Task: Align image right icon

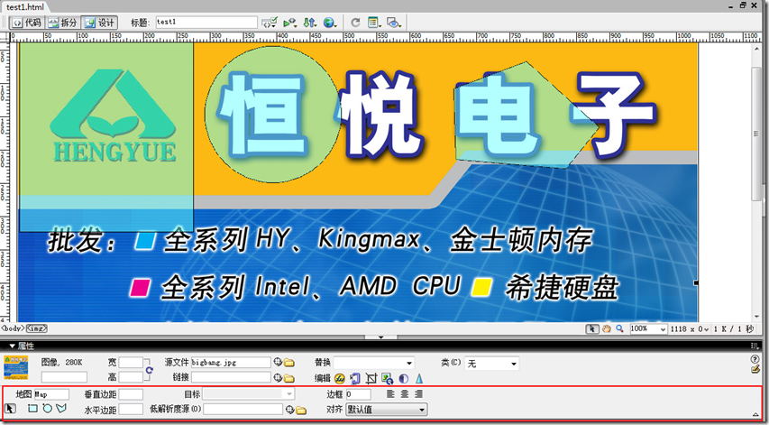Action: 418,393
